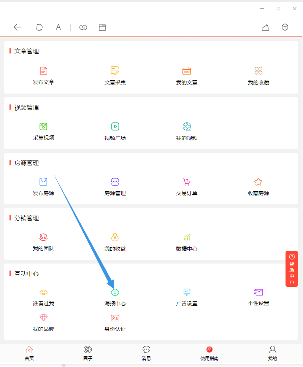Image resolution: width=303 pixels, height=367 pixels.
Task: Click the back arrow in toolbar
Action: click(x=17, y=27)
